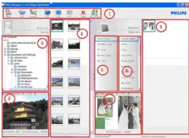Image resolution: width=189 pixels, height=138 pixels.
Task: Click the New album toolbar icon
Action: (22, 13)
